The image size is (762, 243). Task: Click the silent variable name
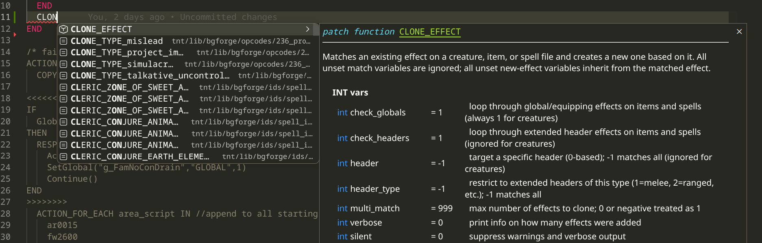point(361,236)
